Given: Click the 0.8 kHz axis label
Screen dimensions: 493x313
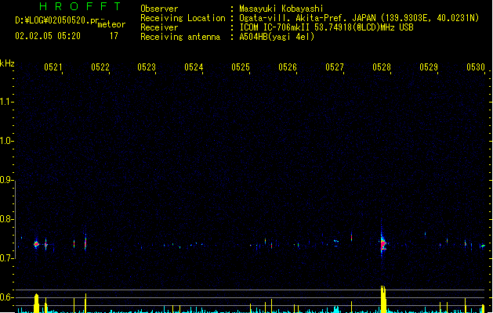Looking at the screenshot, I should (6, 219).
